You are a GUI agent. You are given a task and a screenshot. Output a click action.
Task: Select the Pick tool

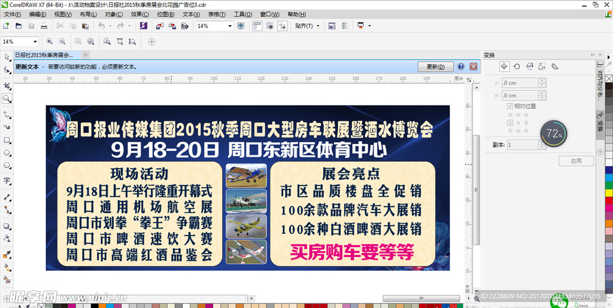(x=7, y=57)
